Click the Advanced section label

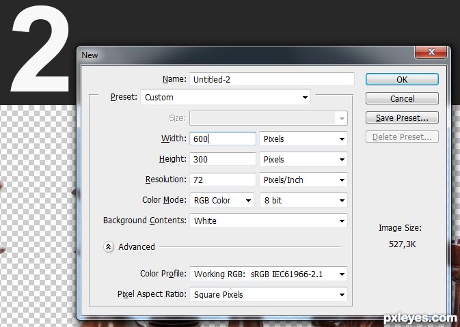tap(137, 246)
